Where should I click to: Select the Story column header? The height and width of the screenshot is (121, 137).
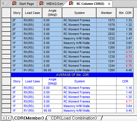click(17, 13)
